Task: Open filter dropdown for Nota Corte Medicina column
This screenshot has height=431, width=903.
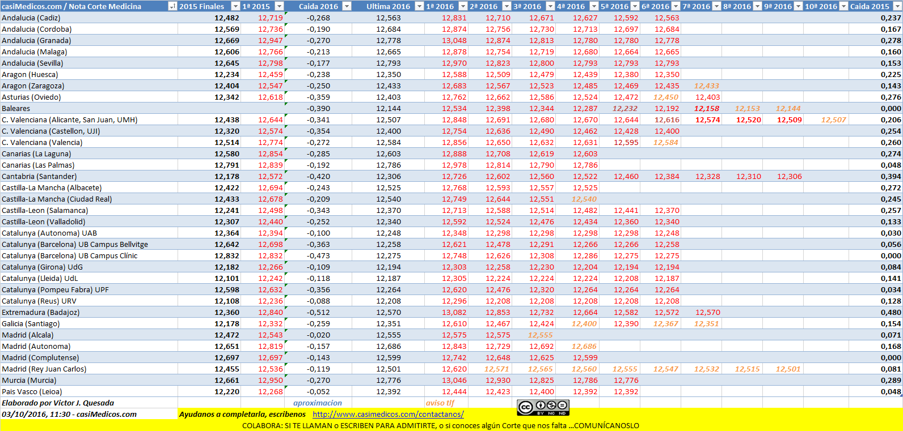Action: [172, 6]
